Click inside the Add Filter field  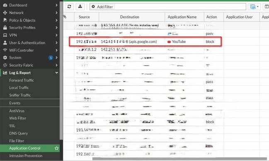(x=168, y=7)
